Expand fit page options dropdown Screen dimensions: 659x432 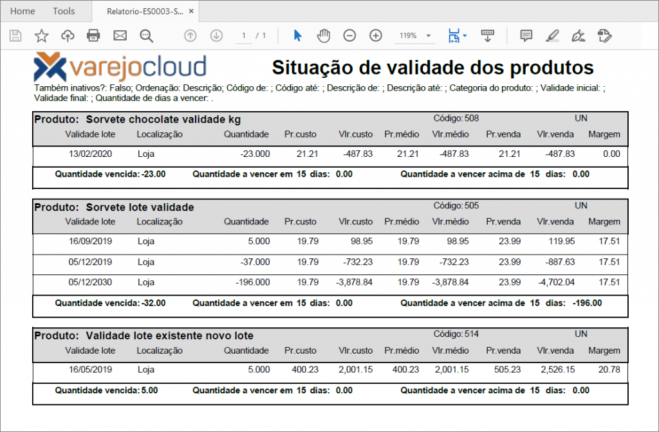465,35
